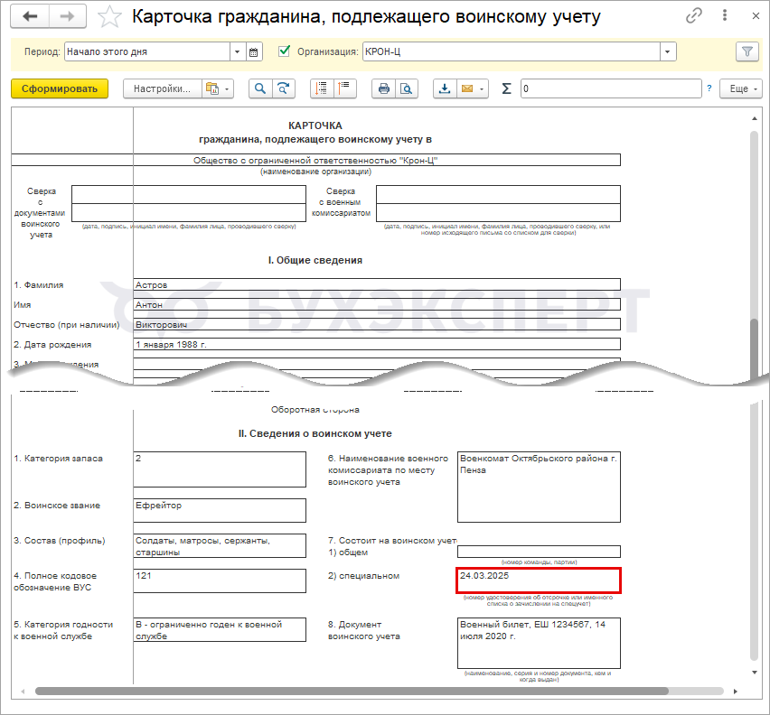
Task: Copy a link via the chain icon
Action: [x=694, y=15]
